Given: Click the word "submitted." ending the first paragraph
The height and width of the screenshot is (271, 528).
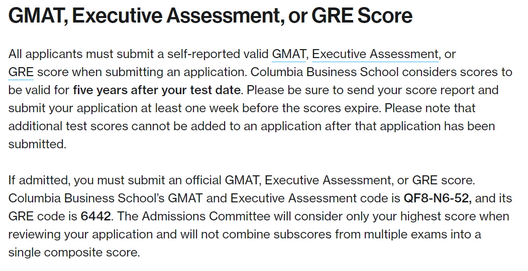Looking at the screenshot, I should [x=37, y=144].
